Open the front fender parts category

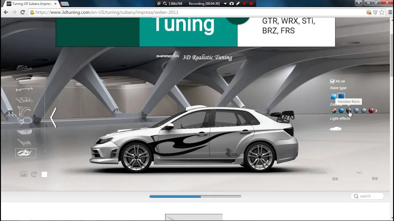[x=24, y=110]
